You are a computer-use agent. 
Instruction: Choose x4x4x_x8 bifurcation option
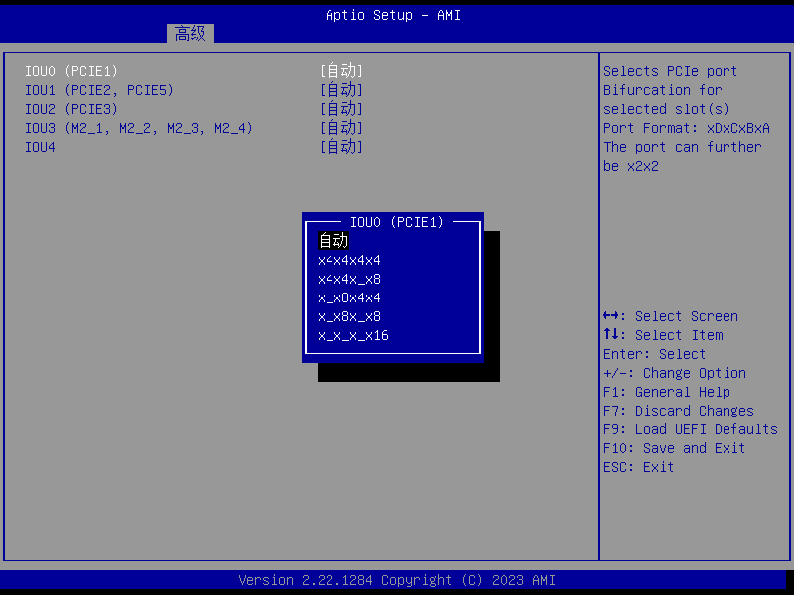(x=349, y=279)
